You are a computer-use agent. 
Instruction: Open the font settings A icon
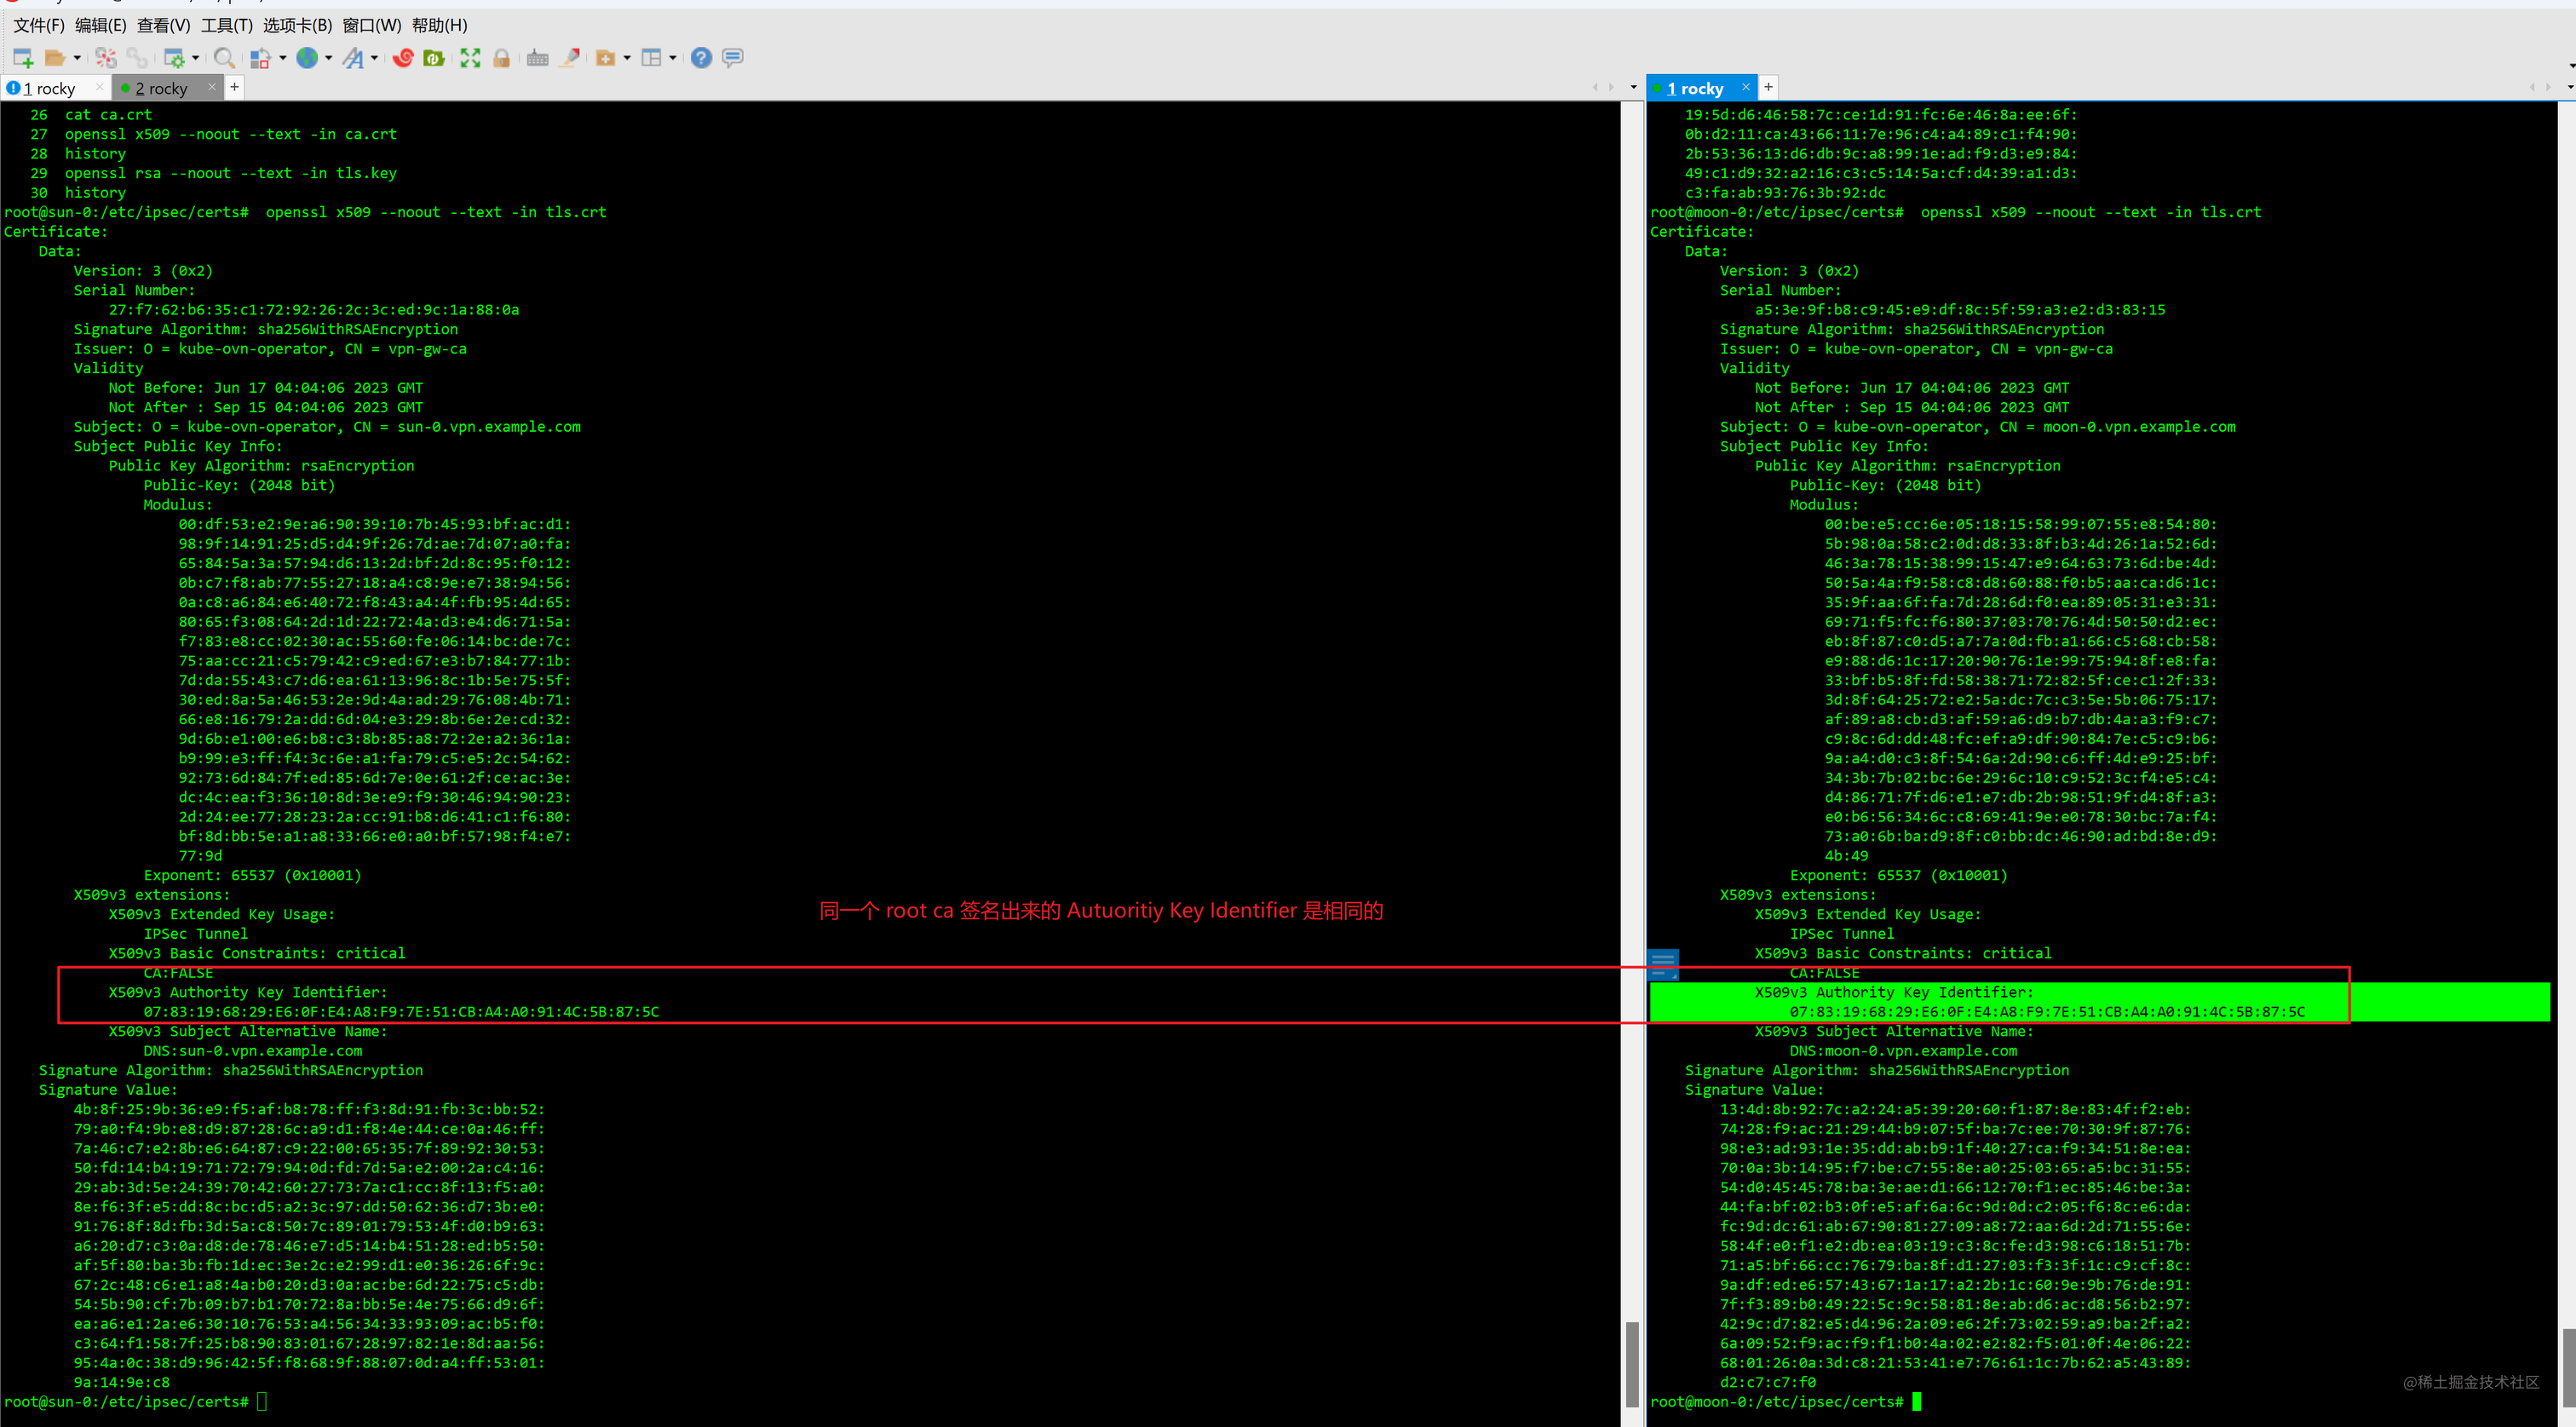353,58
